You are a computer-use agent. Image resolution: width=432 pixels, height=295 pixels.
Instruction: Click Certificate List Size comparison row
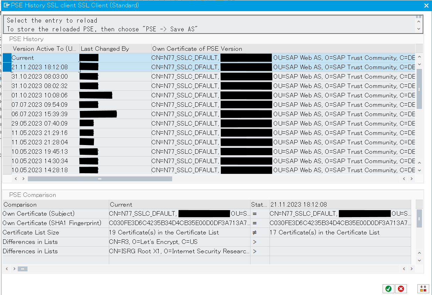(55, 232)
